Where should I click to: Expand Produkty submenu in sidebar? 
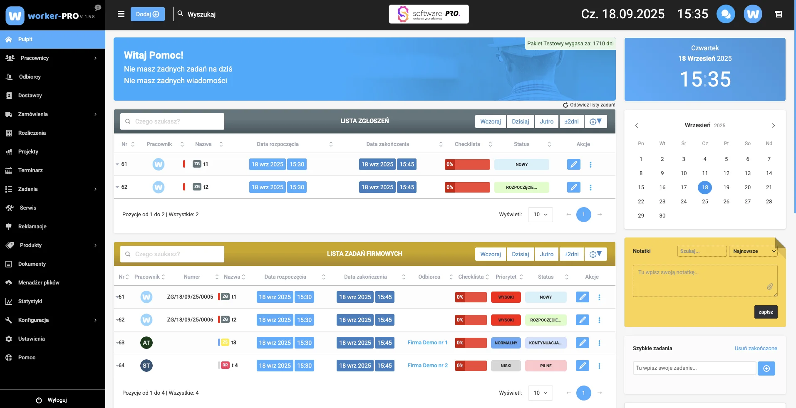(95, 245)
